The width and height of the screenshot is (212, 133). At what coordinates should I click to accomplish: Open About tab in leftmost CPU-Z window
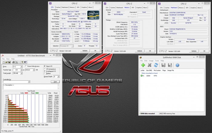pos(90,7)
